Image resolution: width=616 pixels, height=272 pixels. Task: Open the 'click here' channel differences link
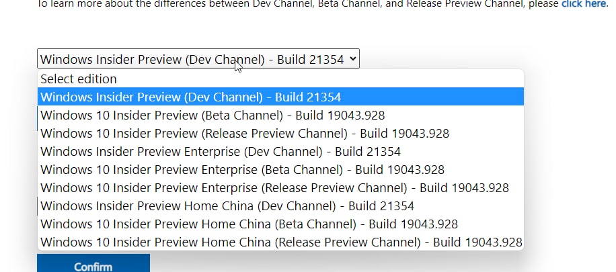[584, 4]
